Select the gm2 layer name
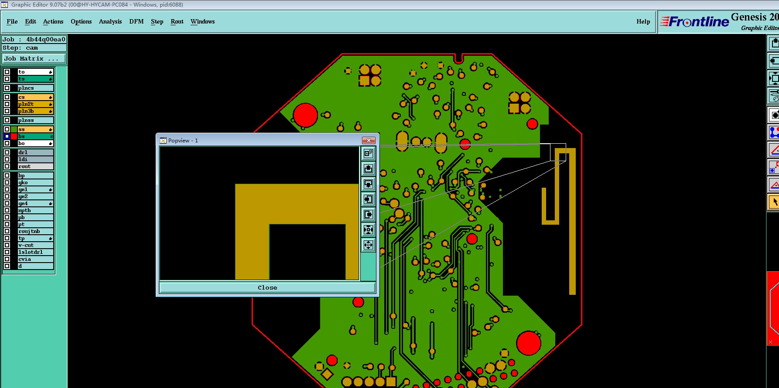 point(35,196)
